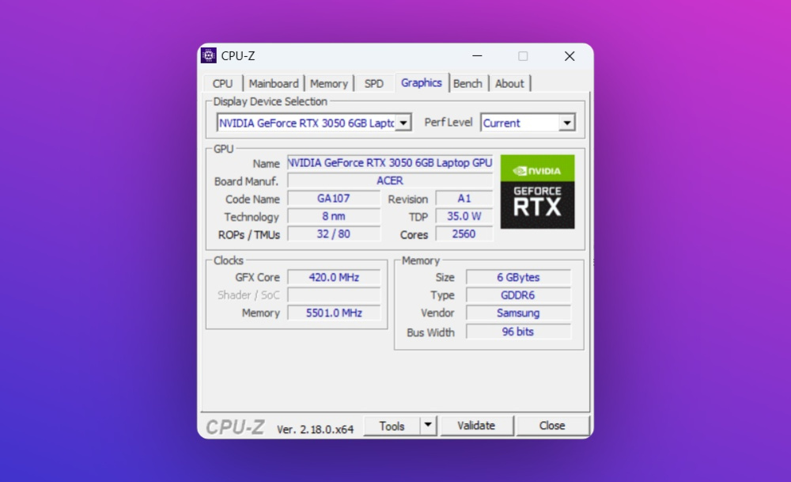
Task: Open the Display Device Selection dropdown
Action: point(403,123)
